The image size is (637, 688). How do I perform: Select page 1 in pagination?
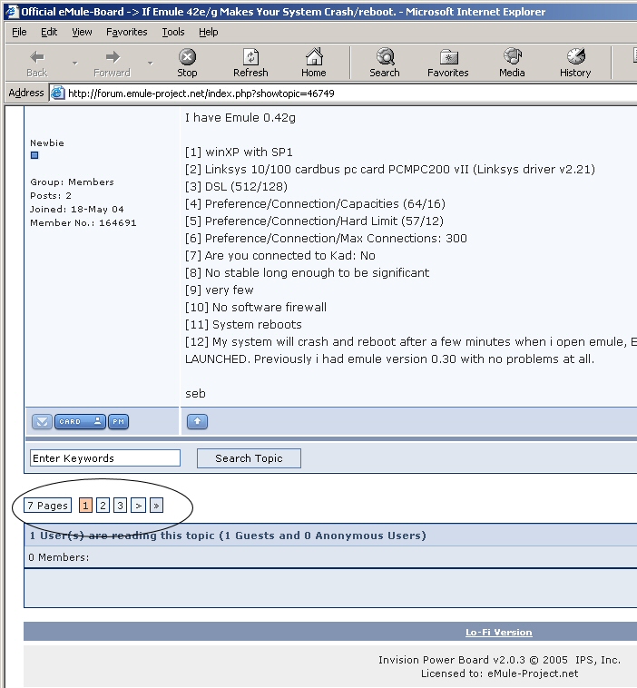coord(85,506)
